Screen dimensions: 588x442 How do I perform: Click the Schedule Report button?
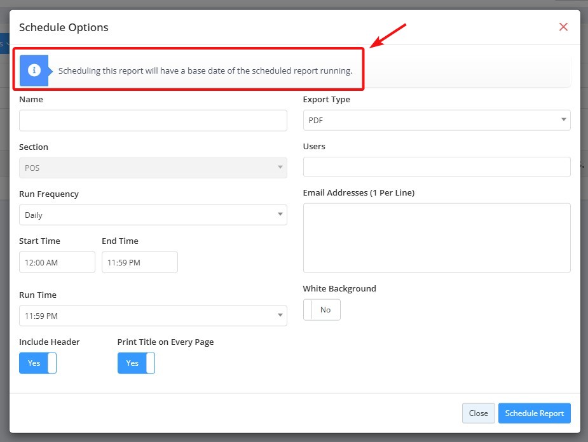pyautogui.click(x=535, y=413)
